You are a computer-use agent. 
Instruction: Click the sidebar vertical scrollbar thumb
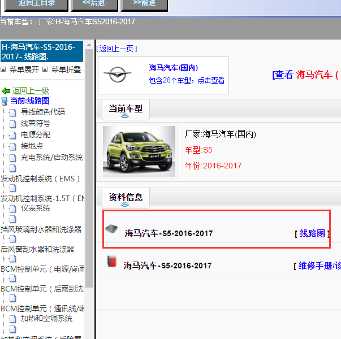point(89,168)
